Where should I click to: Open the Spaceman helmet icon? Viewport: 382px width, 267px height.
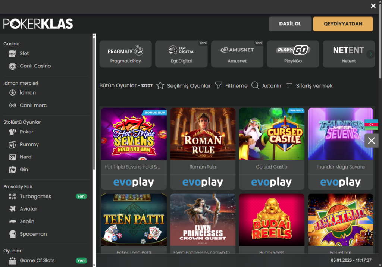(13, 234)
